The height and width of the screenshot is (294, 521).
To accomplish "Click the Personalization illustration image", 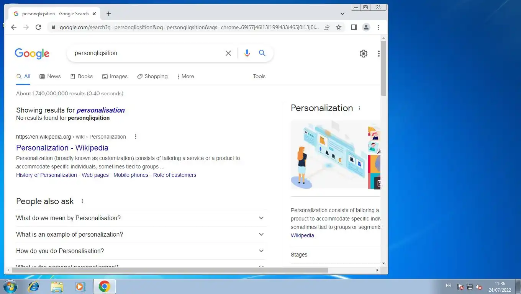I will [x=329, y=155].
